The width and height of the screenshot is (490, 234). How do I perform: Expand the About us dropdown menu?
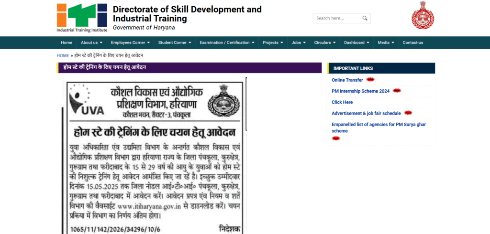(91, 43)
